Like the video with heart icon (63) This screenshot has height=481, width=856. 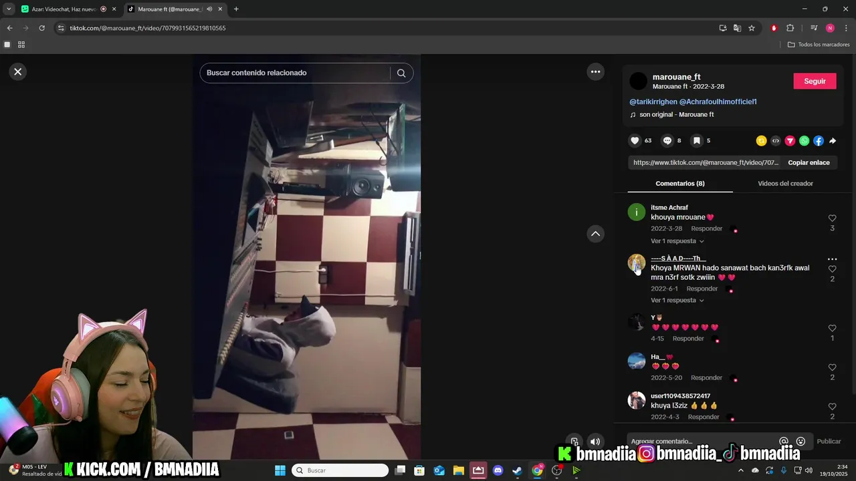[635, 140]
